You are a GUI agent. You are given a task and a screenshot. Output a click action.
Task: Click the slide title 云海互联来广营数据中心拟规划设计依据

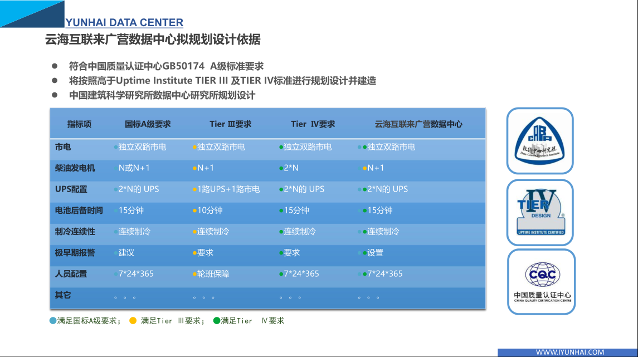click(x=153, y=40)
